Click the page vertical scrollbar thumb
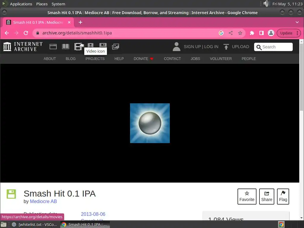Screen dimensions: 304x228 pyautogui.click(x=302, y=77)
